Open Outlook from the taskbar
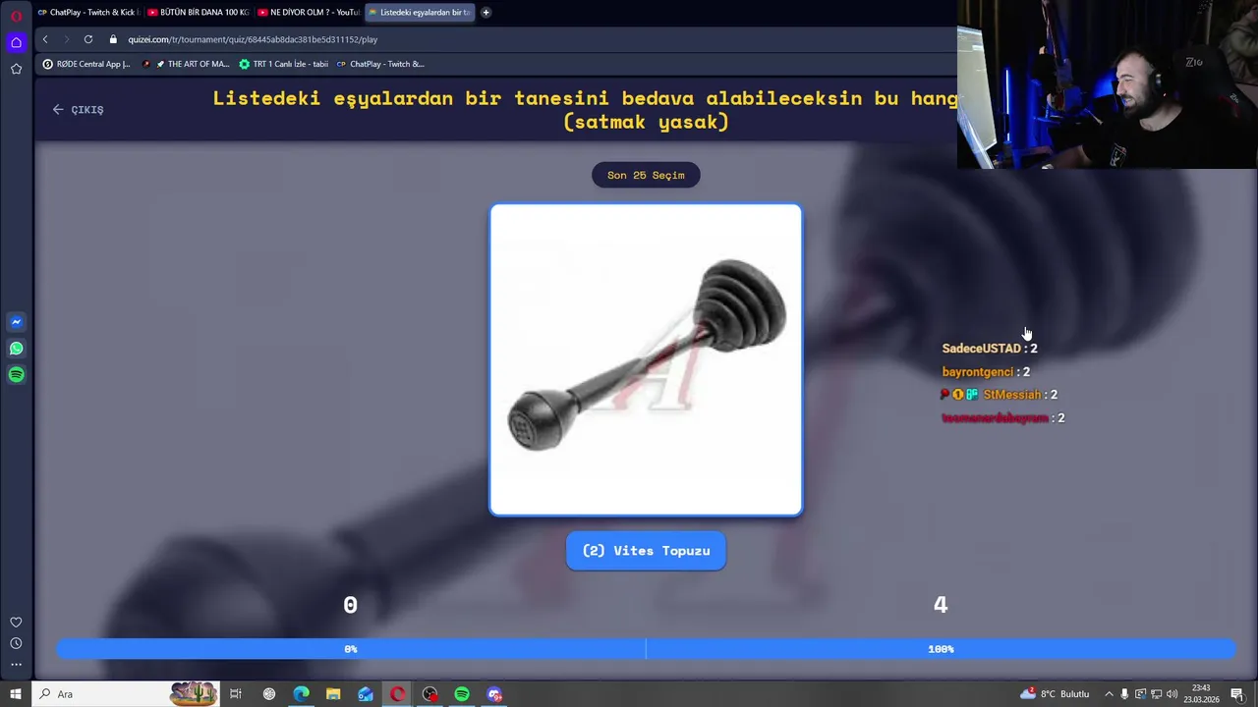 click(366, 694)
